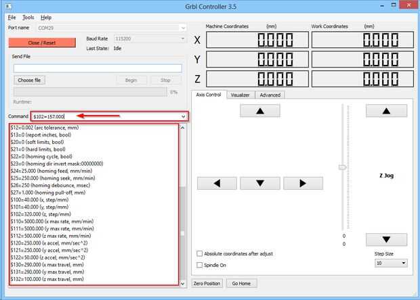Switch to the Visualizer tab

tap(240, 95)
